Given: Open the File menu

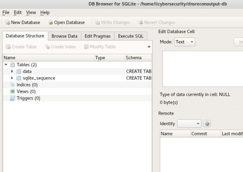Looking at the screenshot, I should [6, 12].
